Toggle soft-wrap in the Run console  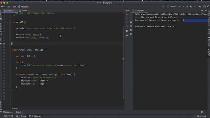tap(131, 22)
